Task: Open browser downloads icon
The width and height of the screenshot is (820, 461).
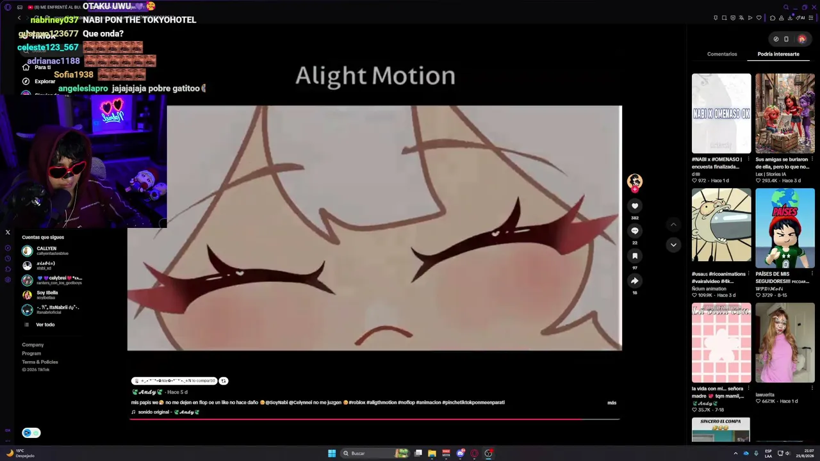Action: pyautogui.click(x=790, y=18)
